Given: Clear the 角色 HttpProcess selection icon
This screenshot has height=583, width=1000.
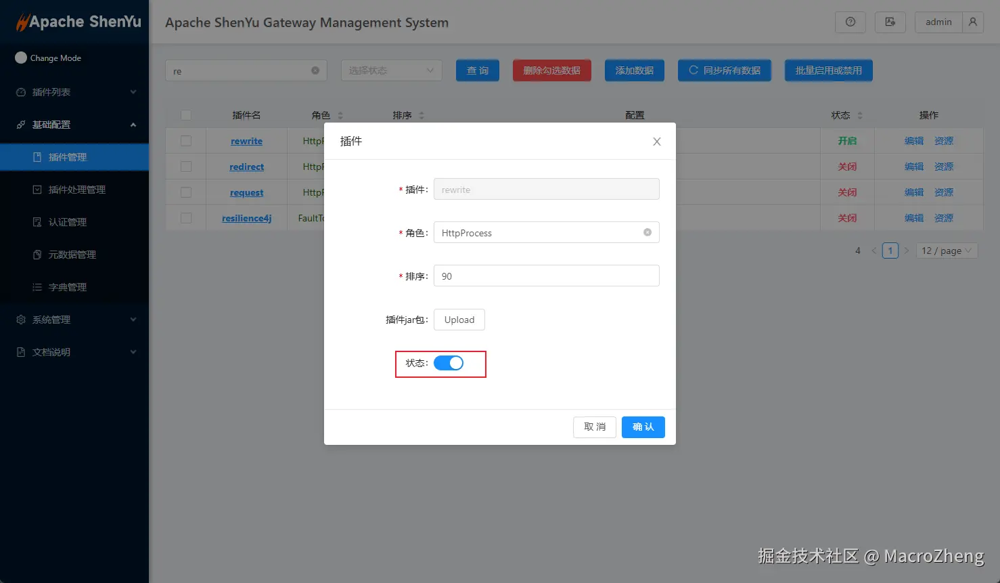Looking at the screenshot, I should tap(647, 232).
